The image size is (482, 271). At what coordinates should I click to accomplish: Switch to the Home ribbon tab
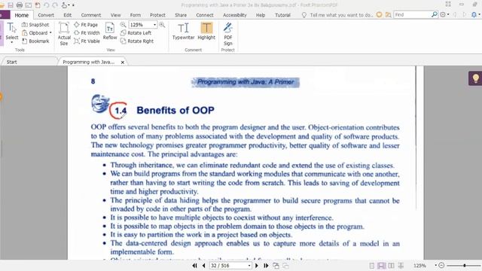coord(22,15)
